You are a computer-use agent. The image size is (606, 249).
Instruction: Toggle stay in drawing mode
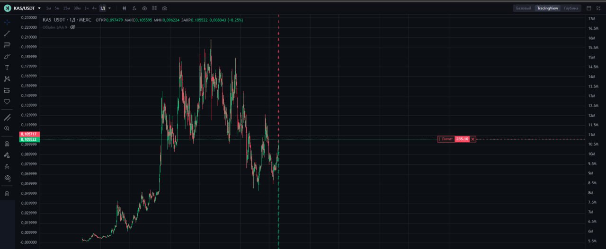(7, 155)
